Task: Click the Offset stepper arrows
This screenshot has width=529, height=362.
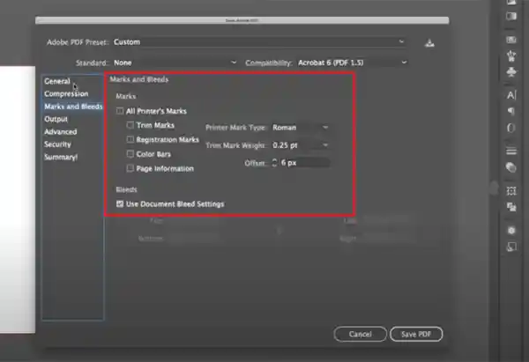Action: click(274, 163)
